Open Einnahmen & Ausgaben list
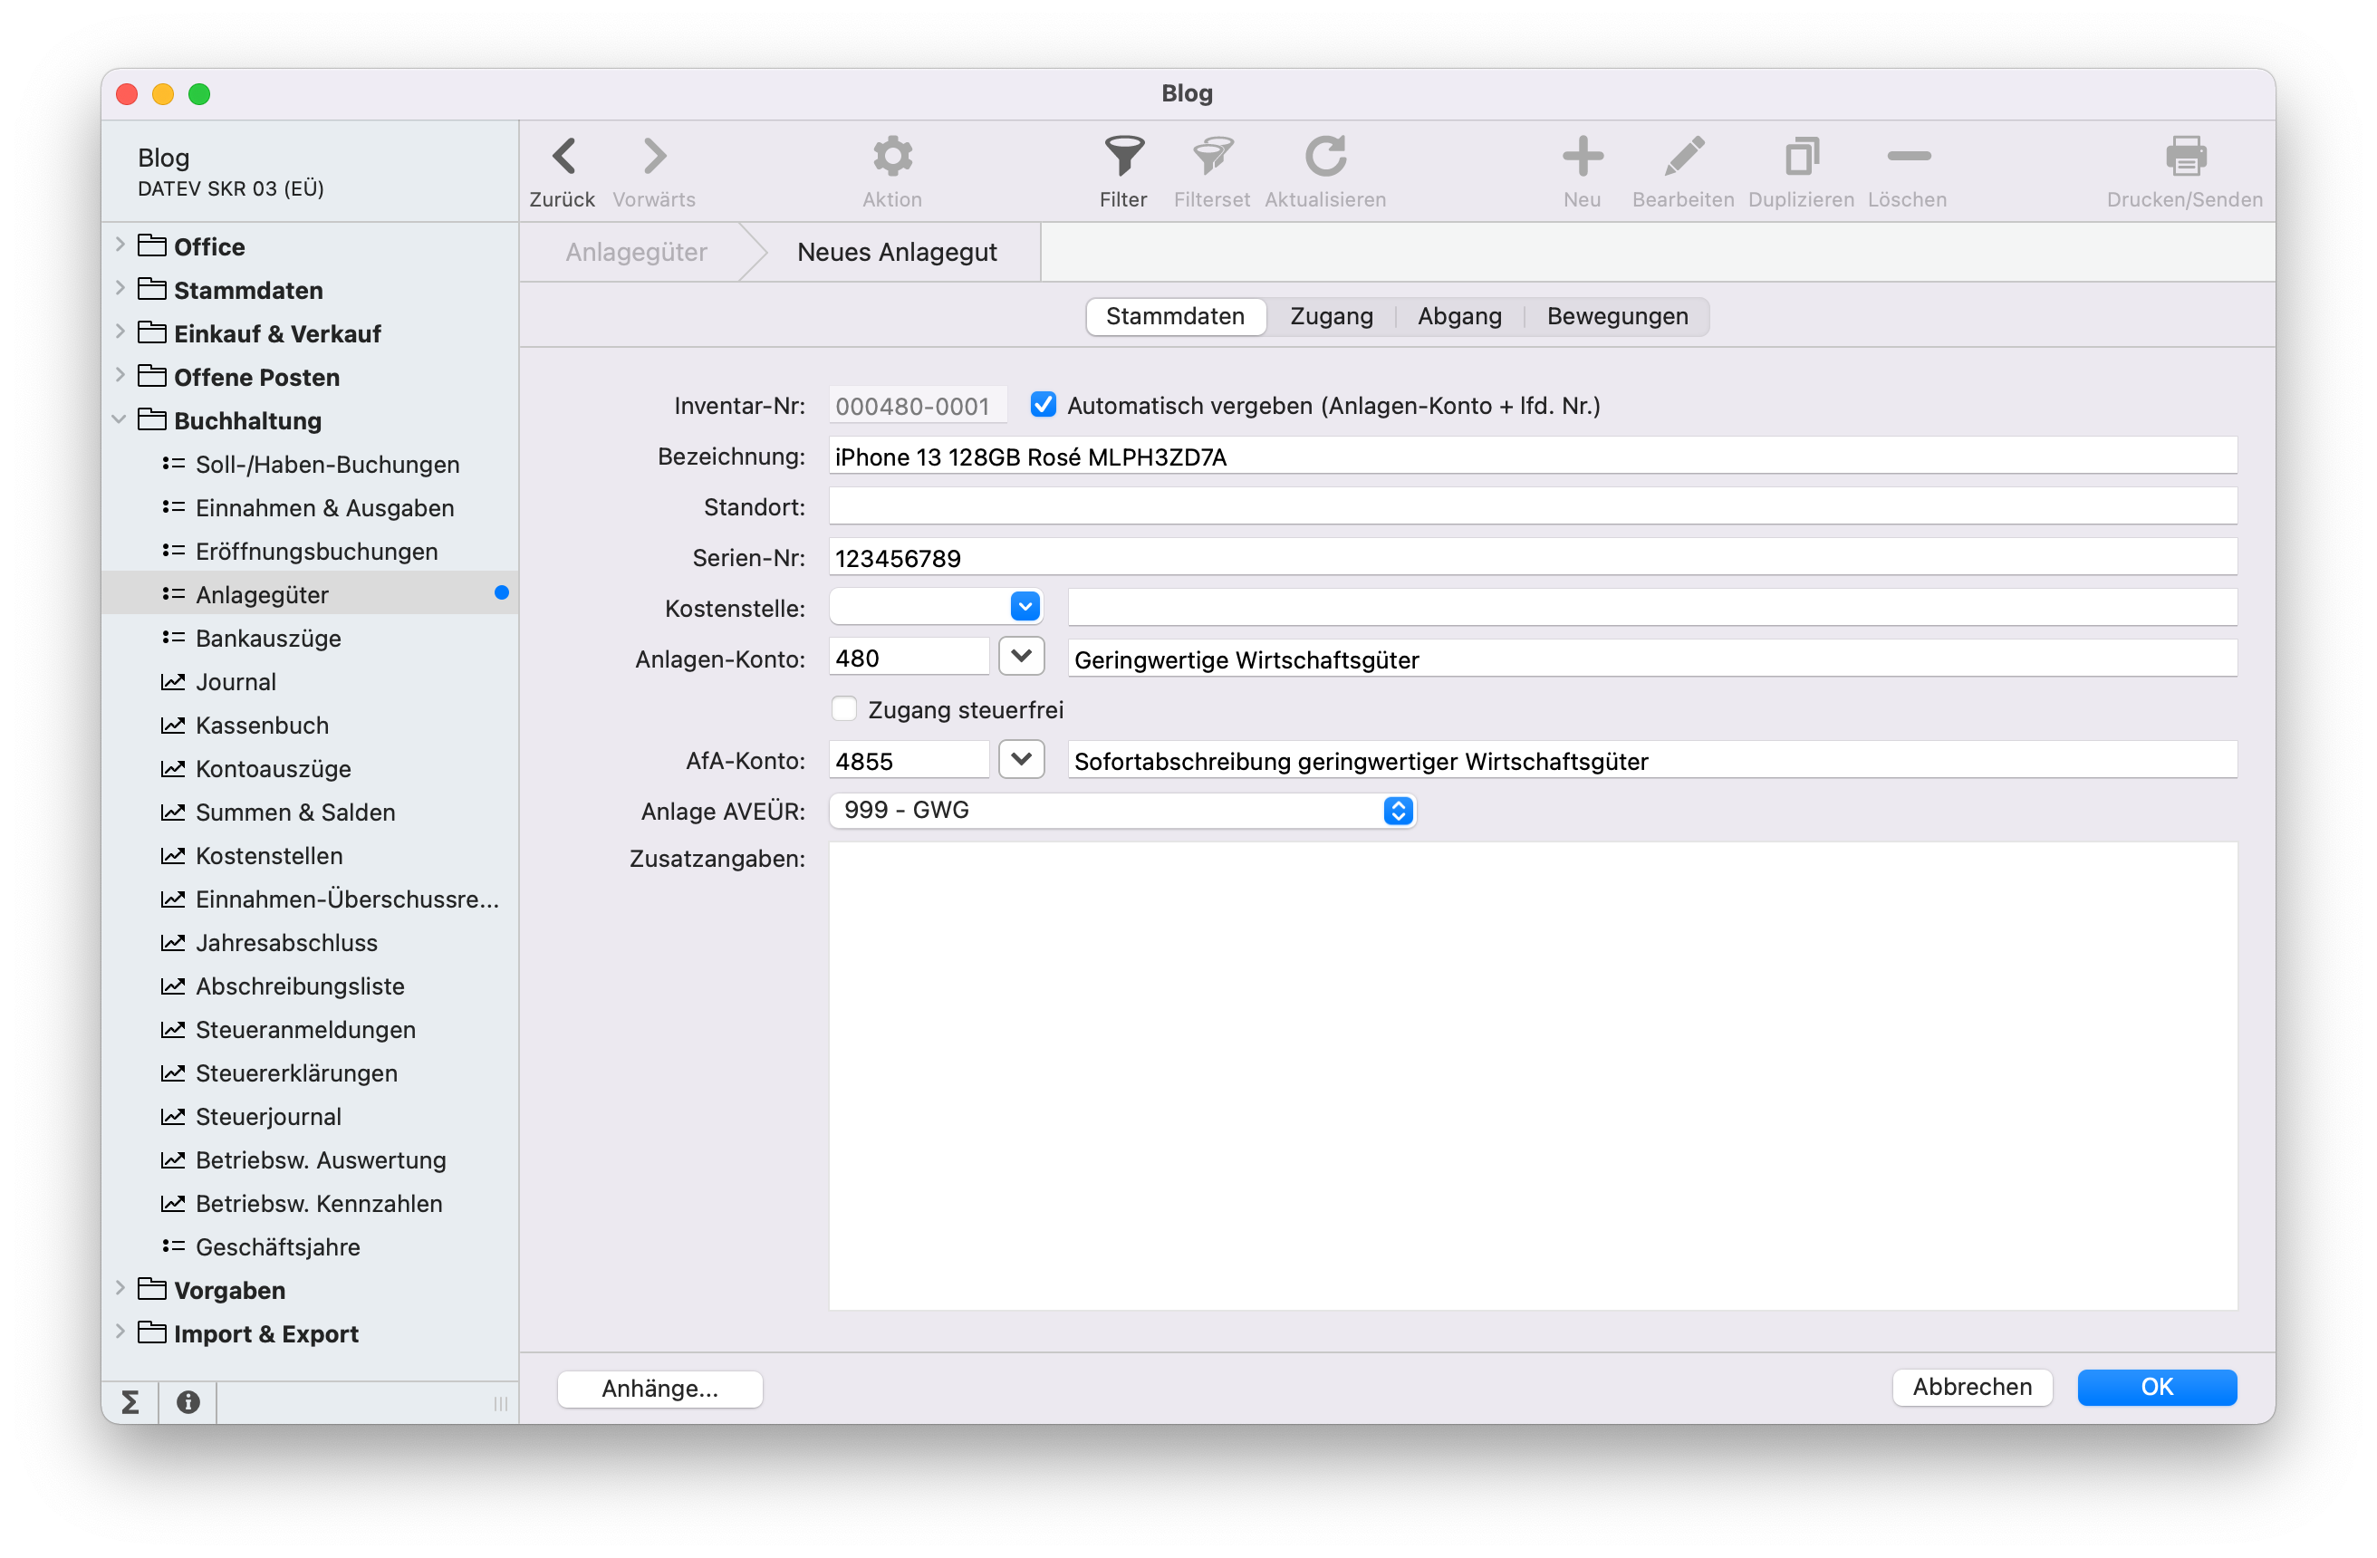 (x=323, y=508)
